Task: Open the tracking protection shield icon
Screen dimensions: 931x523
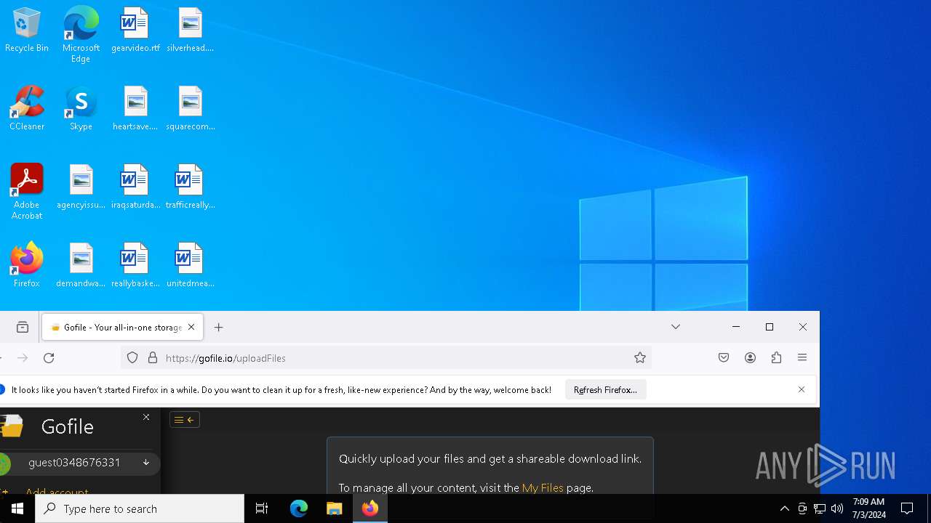Action: click(x=132, y=357)
